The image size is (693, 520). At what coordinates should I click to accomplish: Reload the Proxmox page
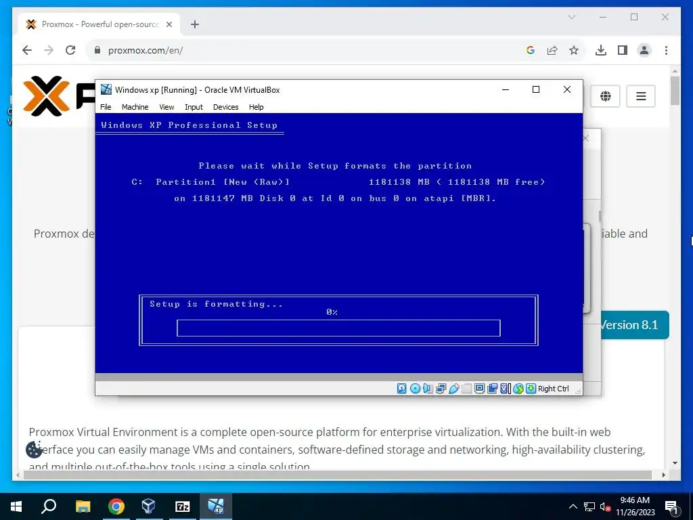(x=70, y=50)
